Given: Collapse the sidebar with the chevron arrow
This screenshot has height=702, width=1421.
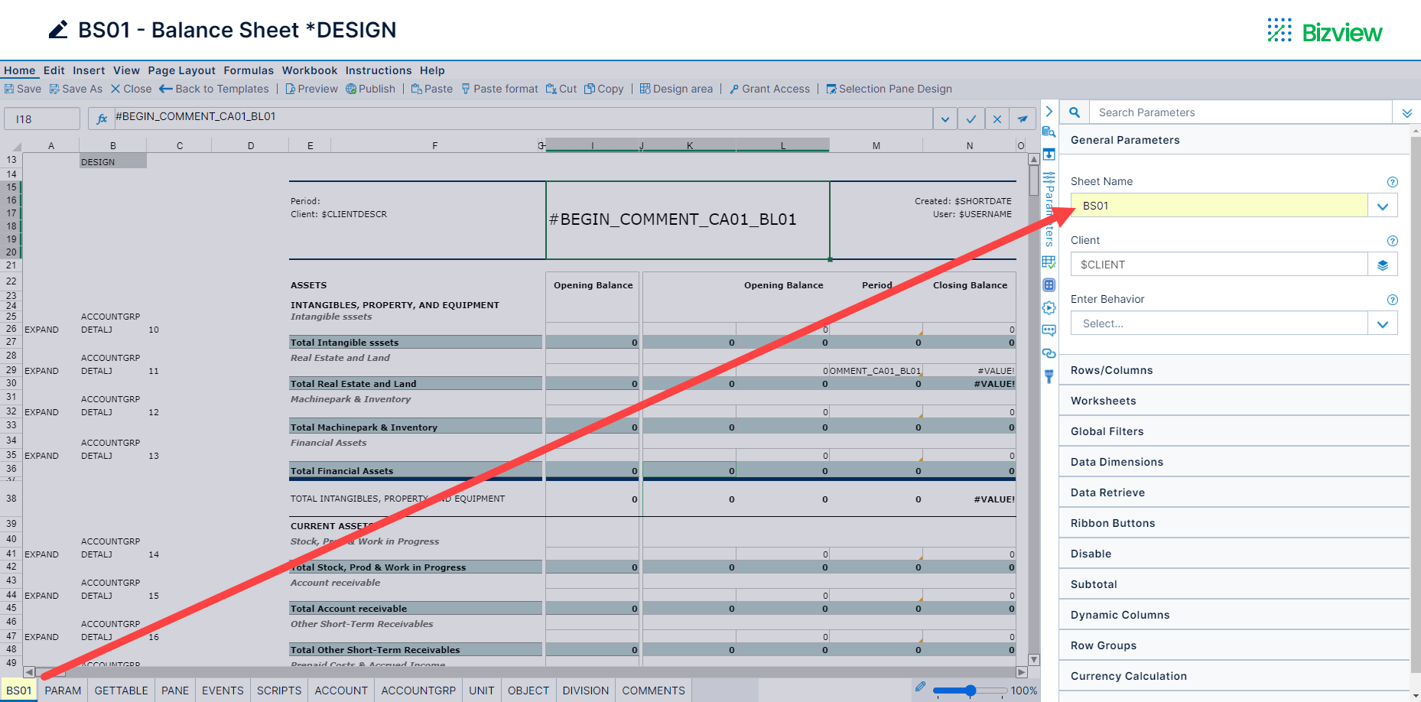Looking at the screenshot, I should (1406, 112).
